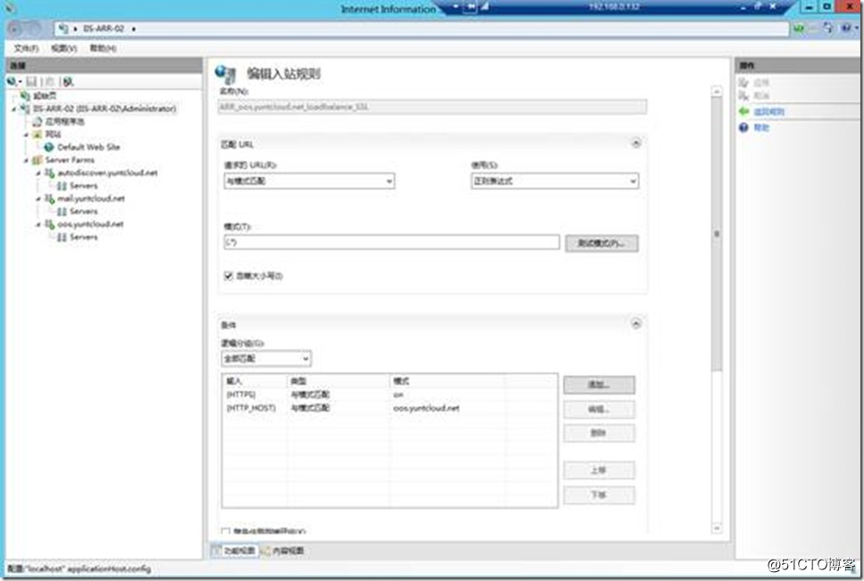Switch to Features View tab
Viewport: 864px width, 581px height.
click(235, 551)
